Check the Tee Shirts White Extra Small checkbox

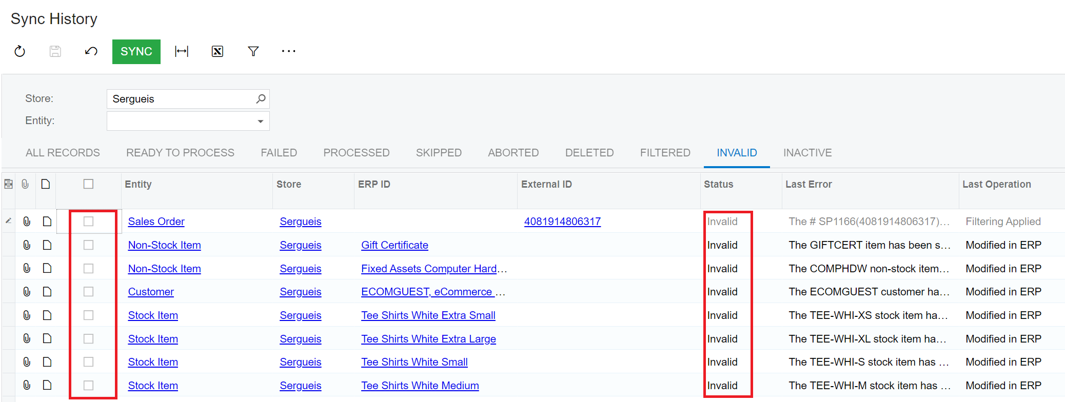(88, 315)
